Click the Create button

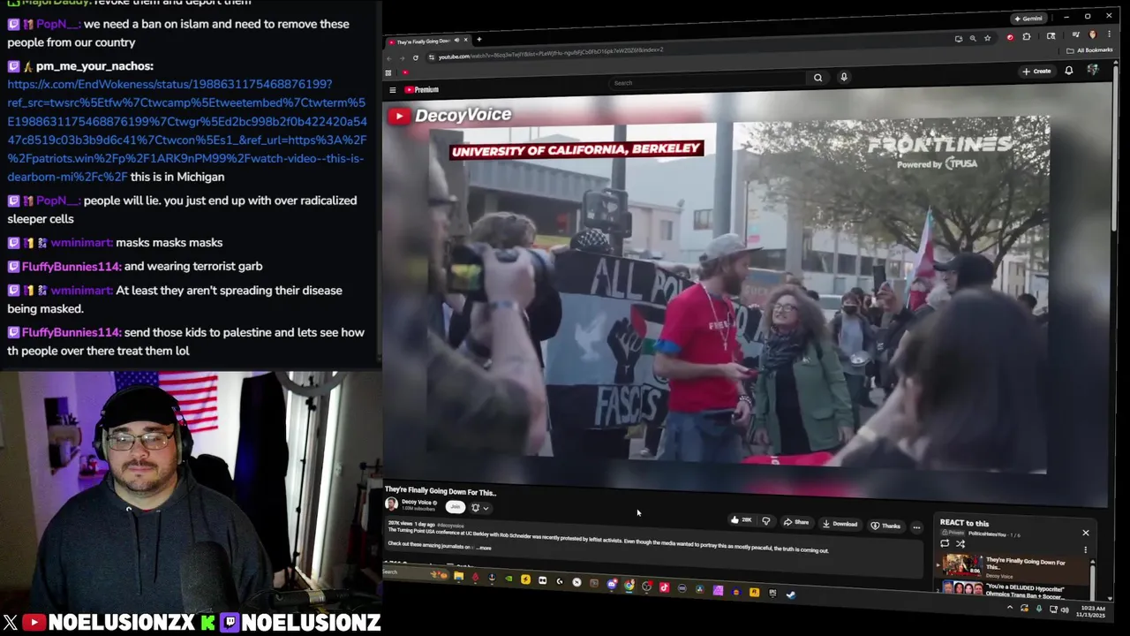(1037, 71)
